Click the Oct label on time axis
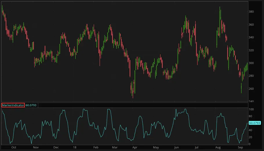264x151 pixels. click(14, 147)
